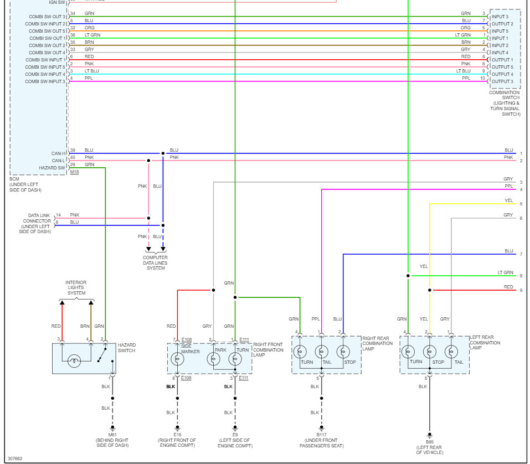The width and height of the screenshot is (530, 464).
Task: Click the E9 ground symbol
Action: pyautogui.click(x=235, y=428)
